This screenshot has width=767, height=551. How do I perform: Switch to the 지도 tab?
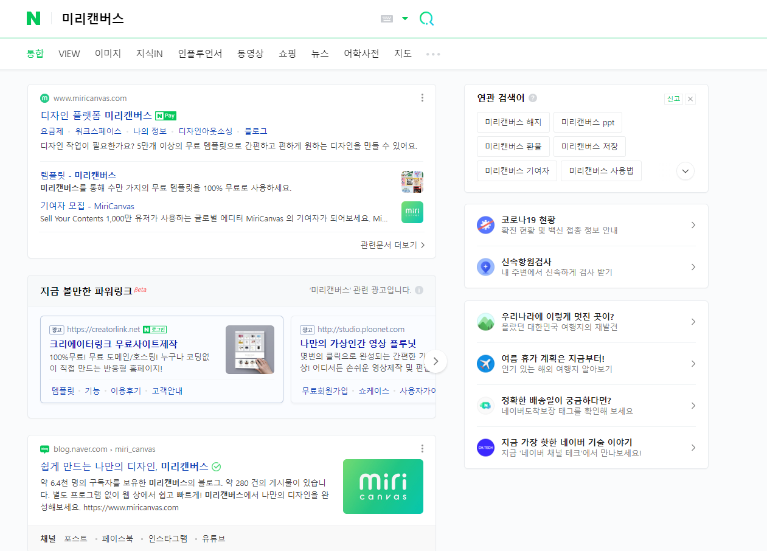click(x=403, y=54)
